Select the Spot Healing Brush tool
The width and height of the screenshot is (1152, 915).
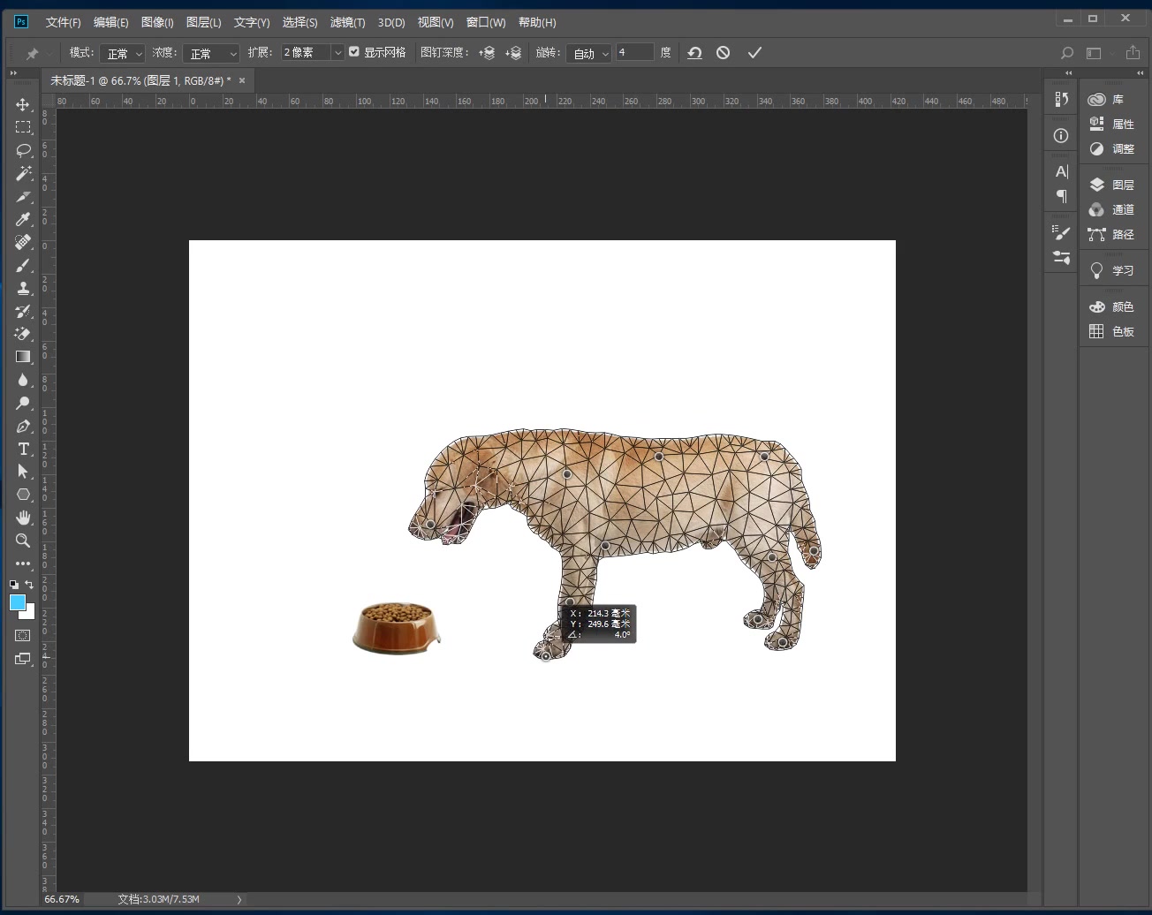point(23,242)
